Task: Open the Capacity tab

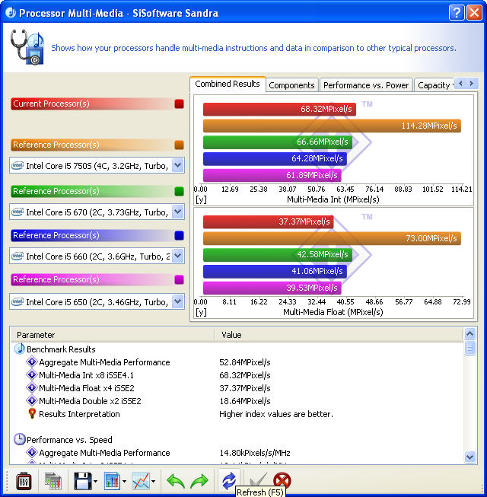Action: point(434,85)
